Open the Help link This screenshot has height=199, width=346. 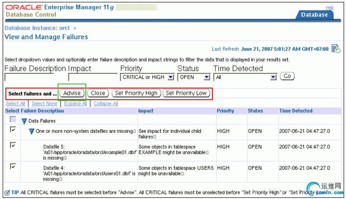330,8
